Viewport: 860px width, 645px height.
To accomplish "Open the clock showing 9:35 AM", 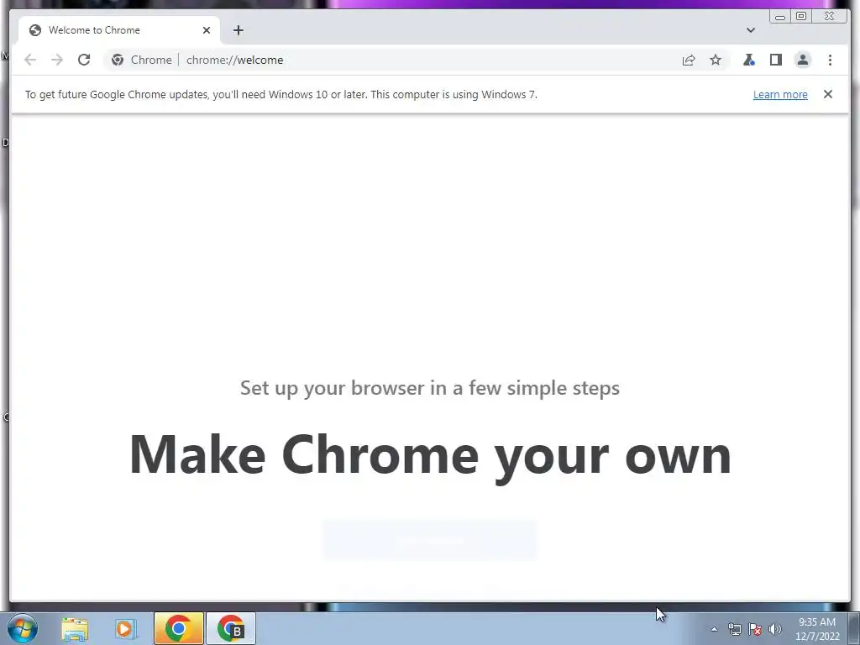I will pos(817,629).
